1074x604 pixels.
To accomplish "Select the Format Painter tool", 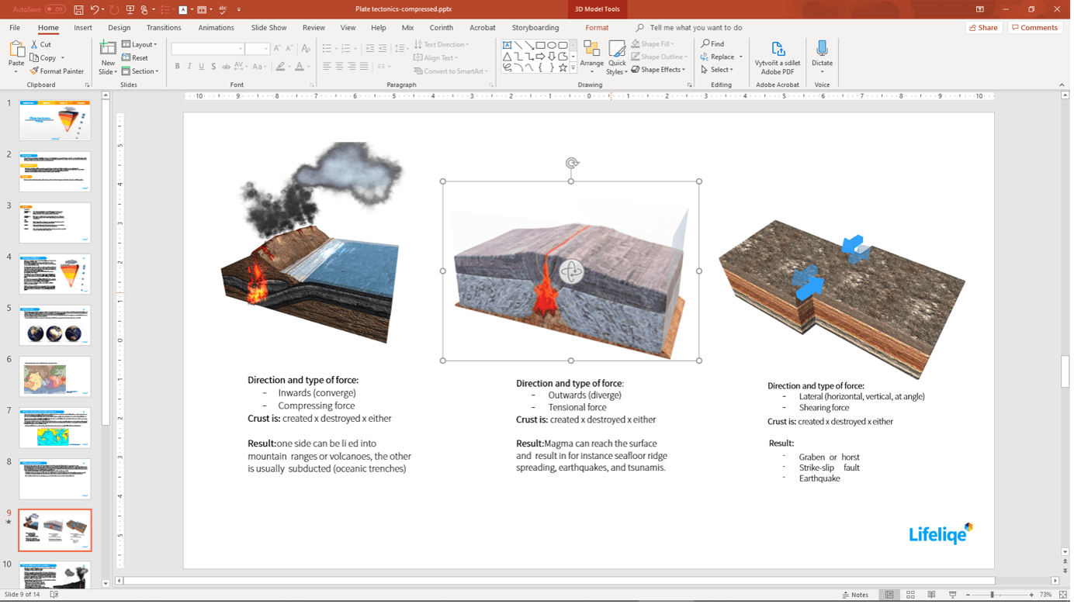I will 57,71.
